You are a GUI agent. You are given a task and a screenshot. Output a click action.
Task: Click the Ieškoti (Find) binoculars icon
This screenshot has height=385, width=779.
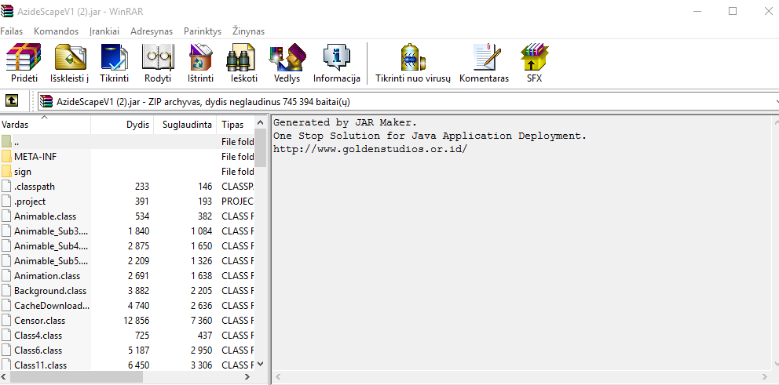240,56
